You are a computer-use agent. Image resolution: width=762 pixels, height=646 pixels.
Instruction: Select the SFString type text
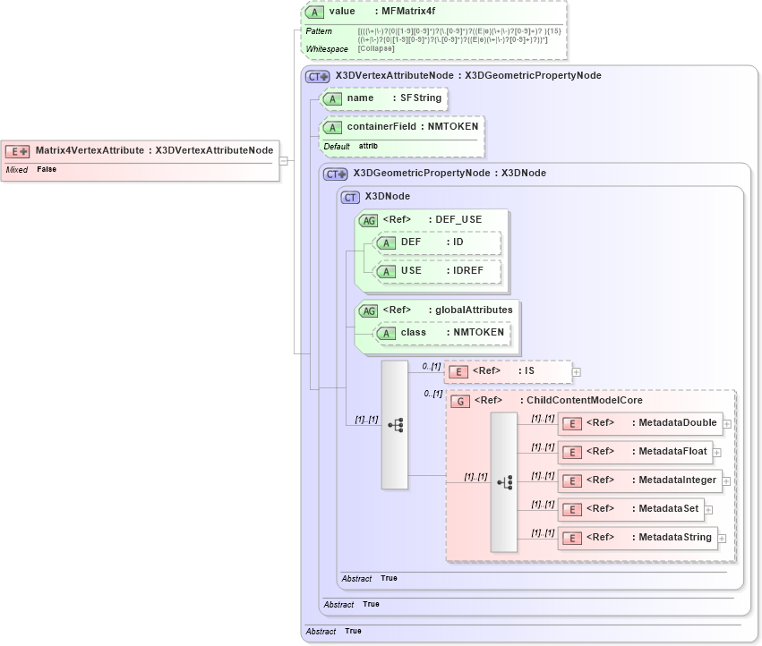(x=421, y=98)
